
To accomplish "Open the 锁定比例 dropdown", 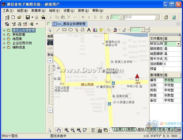I will click(178, 44).
